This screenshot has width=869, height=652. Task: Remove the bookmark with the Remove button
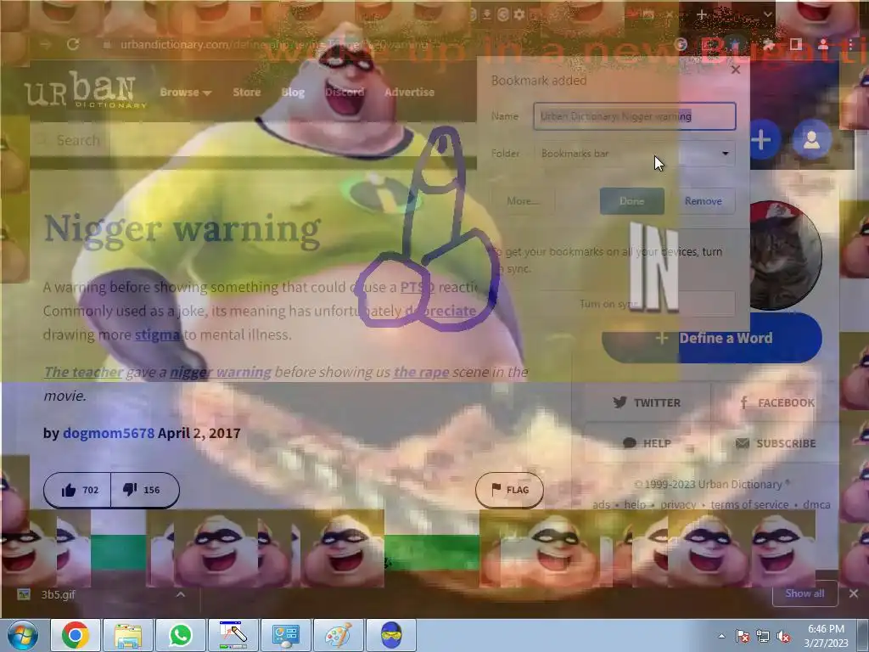click(x=704, y=201)
